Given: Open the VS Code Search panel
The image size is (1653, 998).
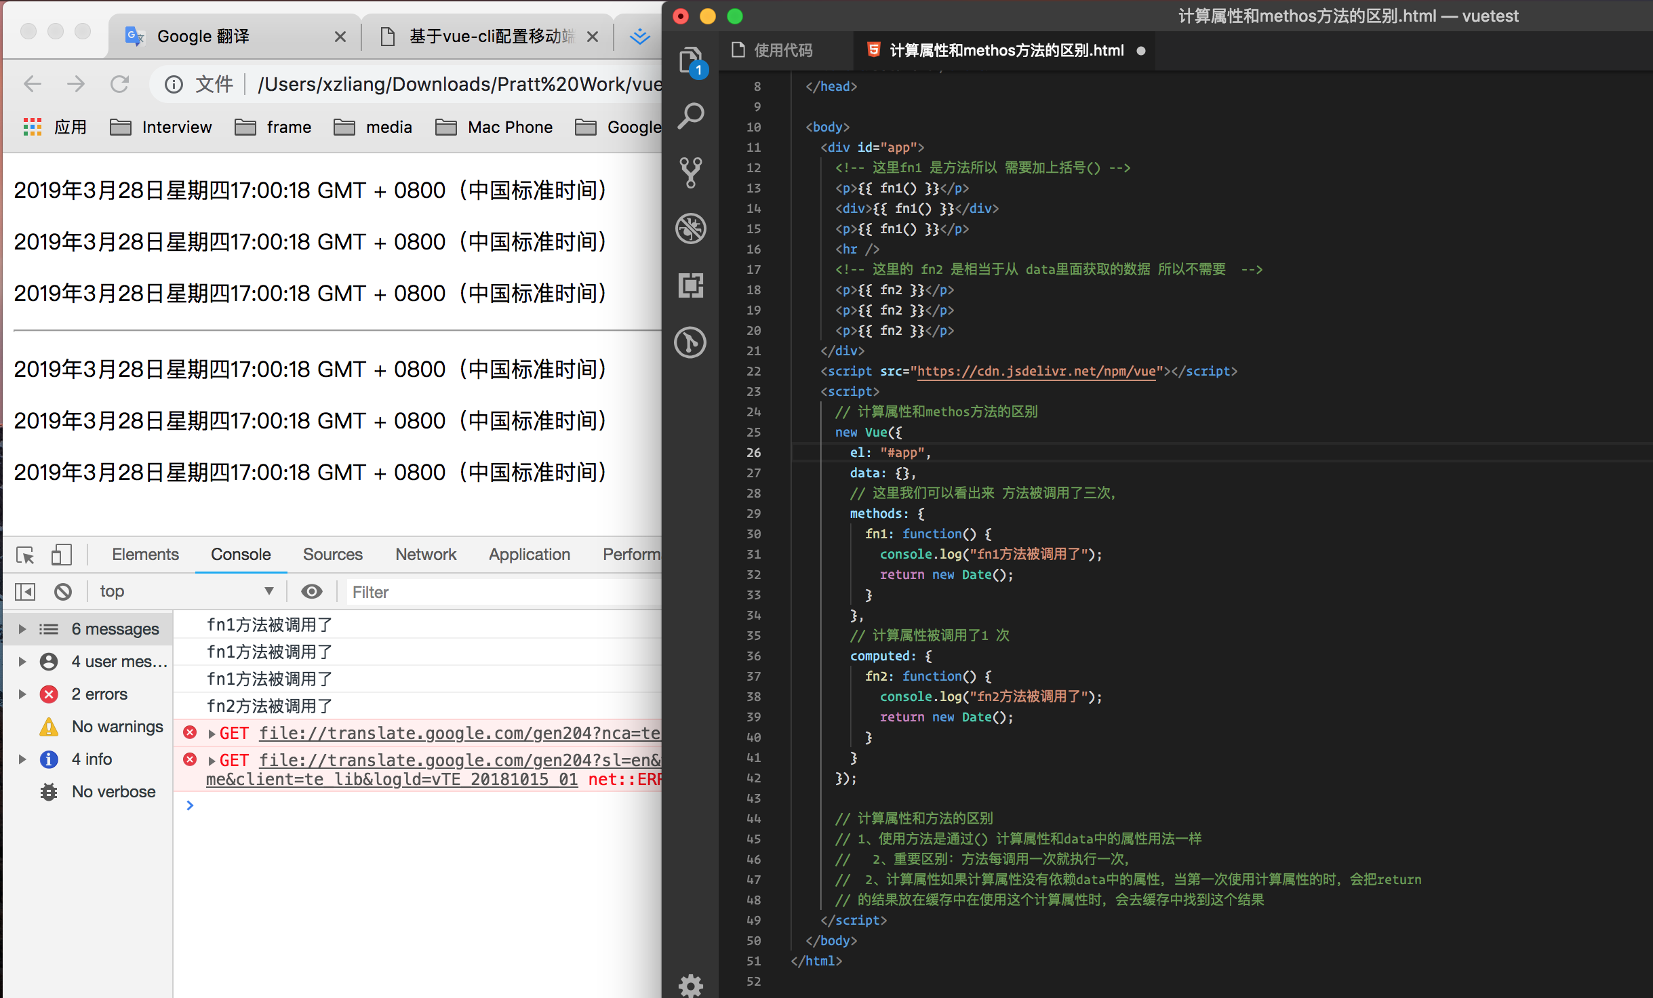Looking at the screenshot, I should coord(690,116).
